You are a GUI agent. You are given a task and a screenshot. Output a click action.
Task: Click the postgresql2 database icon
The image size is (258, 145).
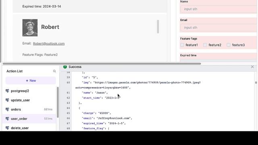[7, 91]
